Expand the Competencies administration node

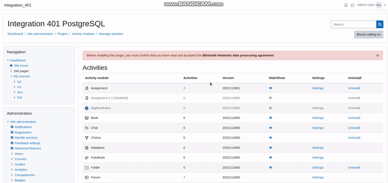(x=11, y=175)
